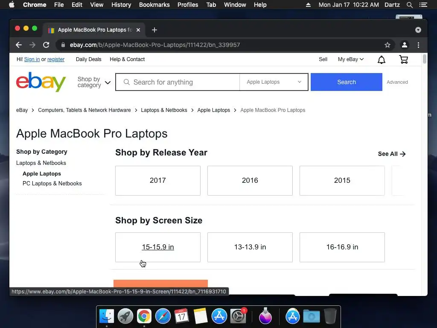Open Downloads folder in the Dock
This screenshot has height=328, width=437.
[x=311, y=316]
